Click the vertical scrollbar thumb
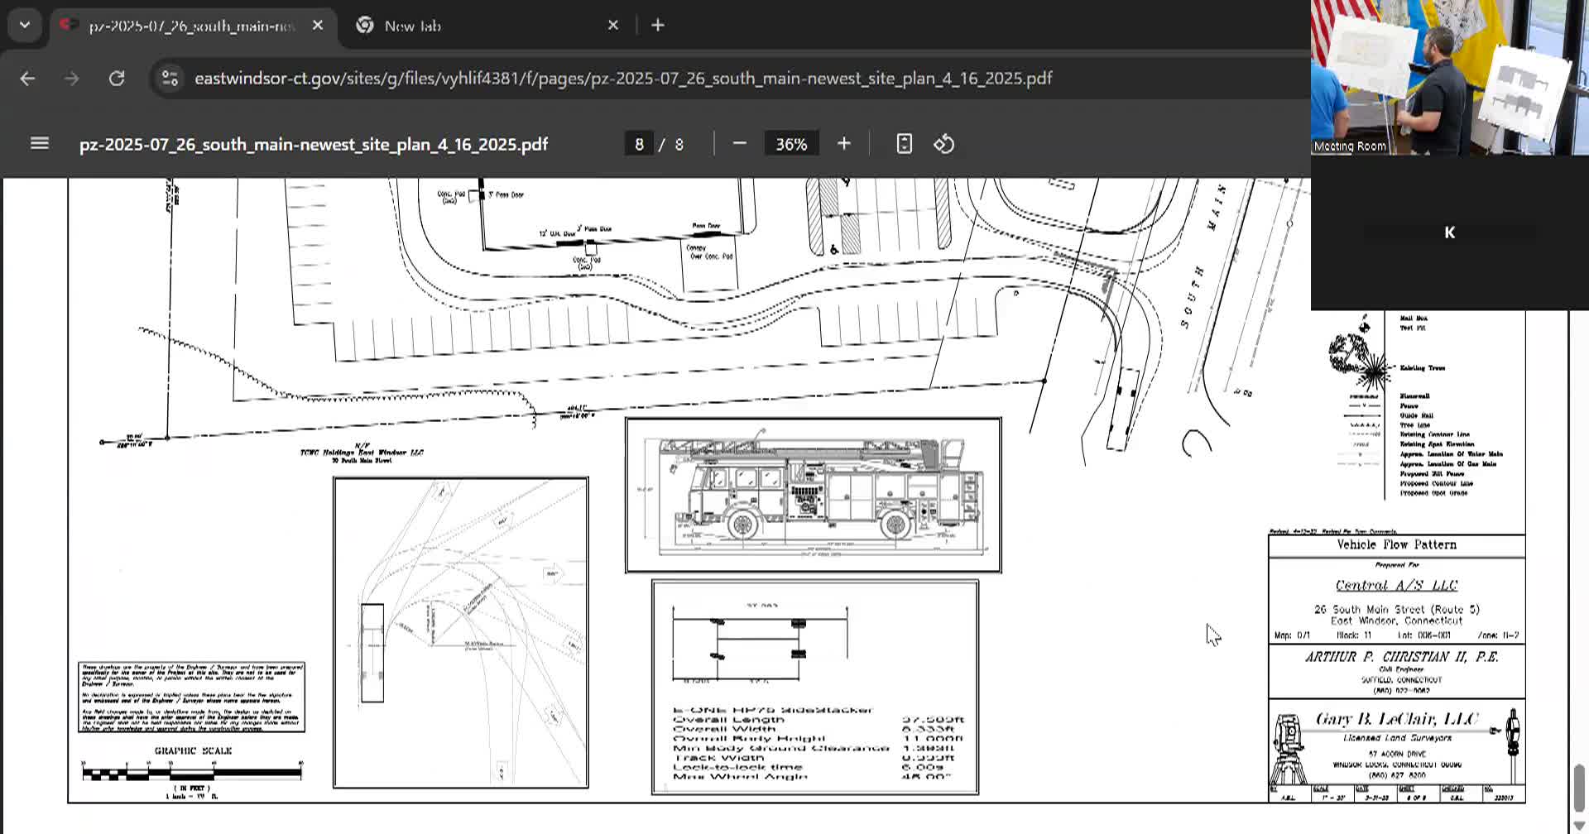Viewport: 1589px width, 834px height. (1579, 787)
